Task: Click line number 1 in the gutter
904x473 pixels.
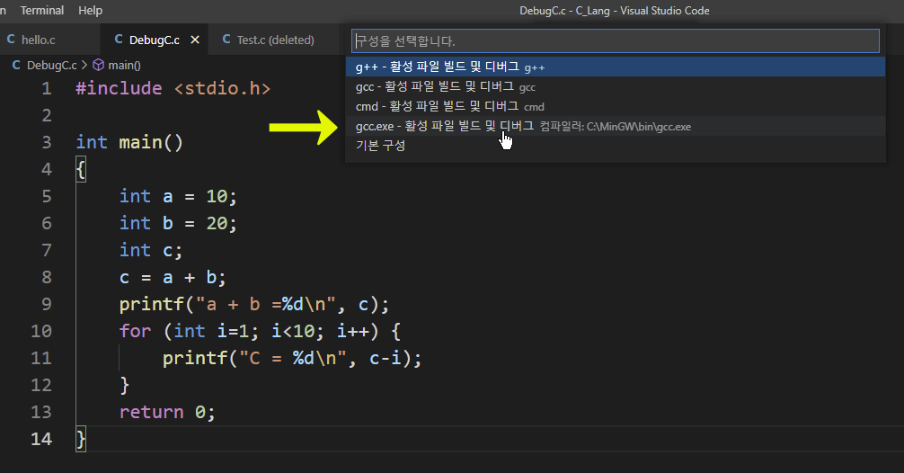Action: (x=46, y=89)
